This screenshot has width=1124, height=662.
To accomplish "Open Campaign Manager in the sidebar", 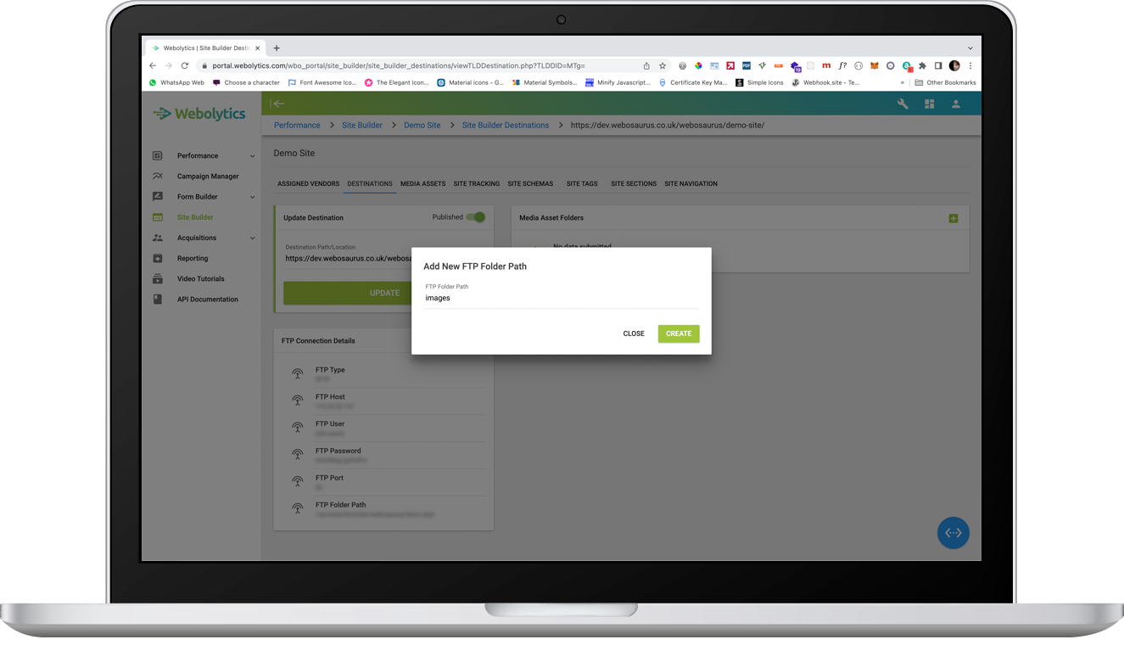I will click(208, 177).
